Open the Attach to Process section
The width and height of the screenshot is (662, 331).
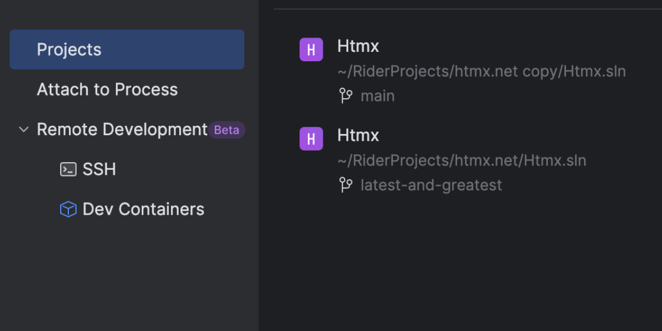tap(107, 89)
